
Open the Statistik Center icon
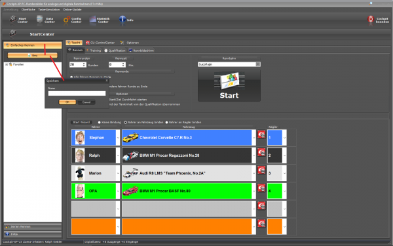point(93,19)
